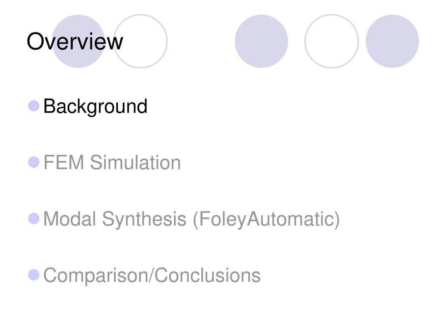Viewport: 441px width, 330px height.
Task: Click the word Conclusions in last bullet
Action: (208, 275)
